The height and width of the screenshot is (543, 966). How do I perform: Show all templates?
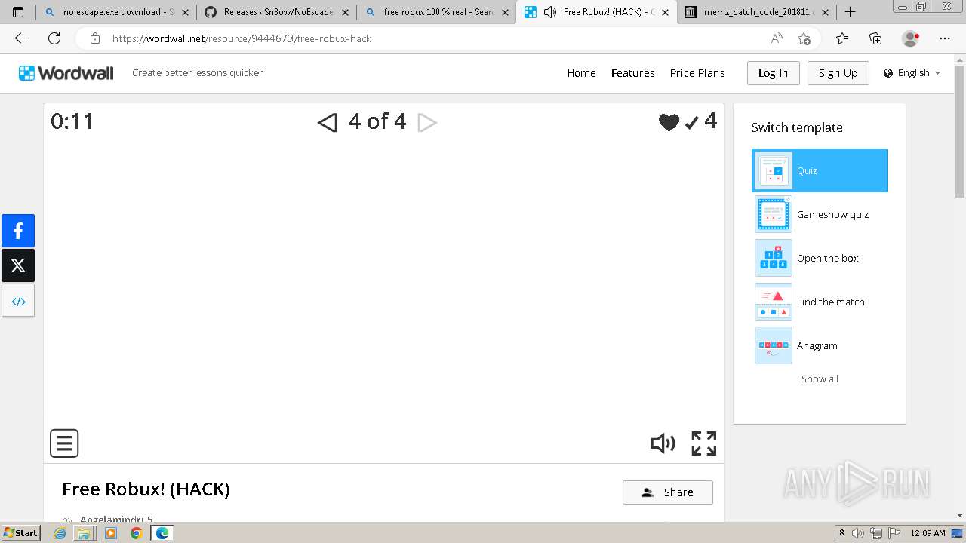tap(820, 379)
